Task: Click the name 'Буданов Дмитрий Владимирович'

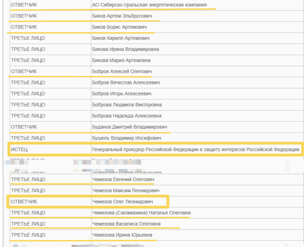Action: click(x=130, y=127)
